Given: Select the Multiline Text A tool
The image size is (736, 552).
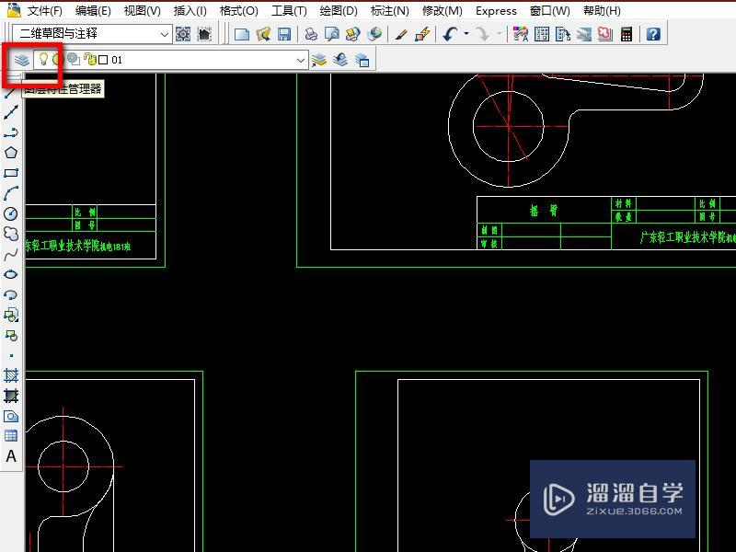Looking at the screenshot, I should point(11,455).
